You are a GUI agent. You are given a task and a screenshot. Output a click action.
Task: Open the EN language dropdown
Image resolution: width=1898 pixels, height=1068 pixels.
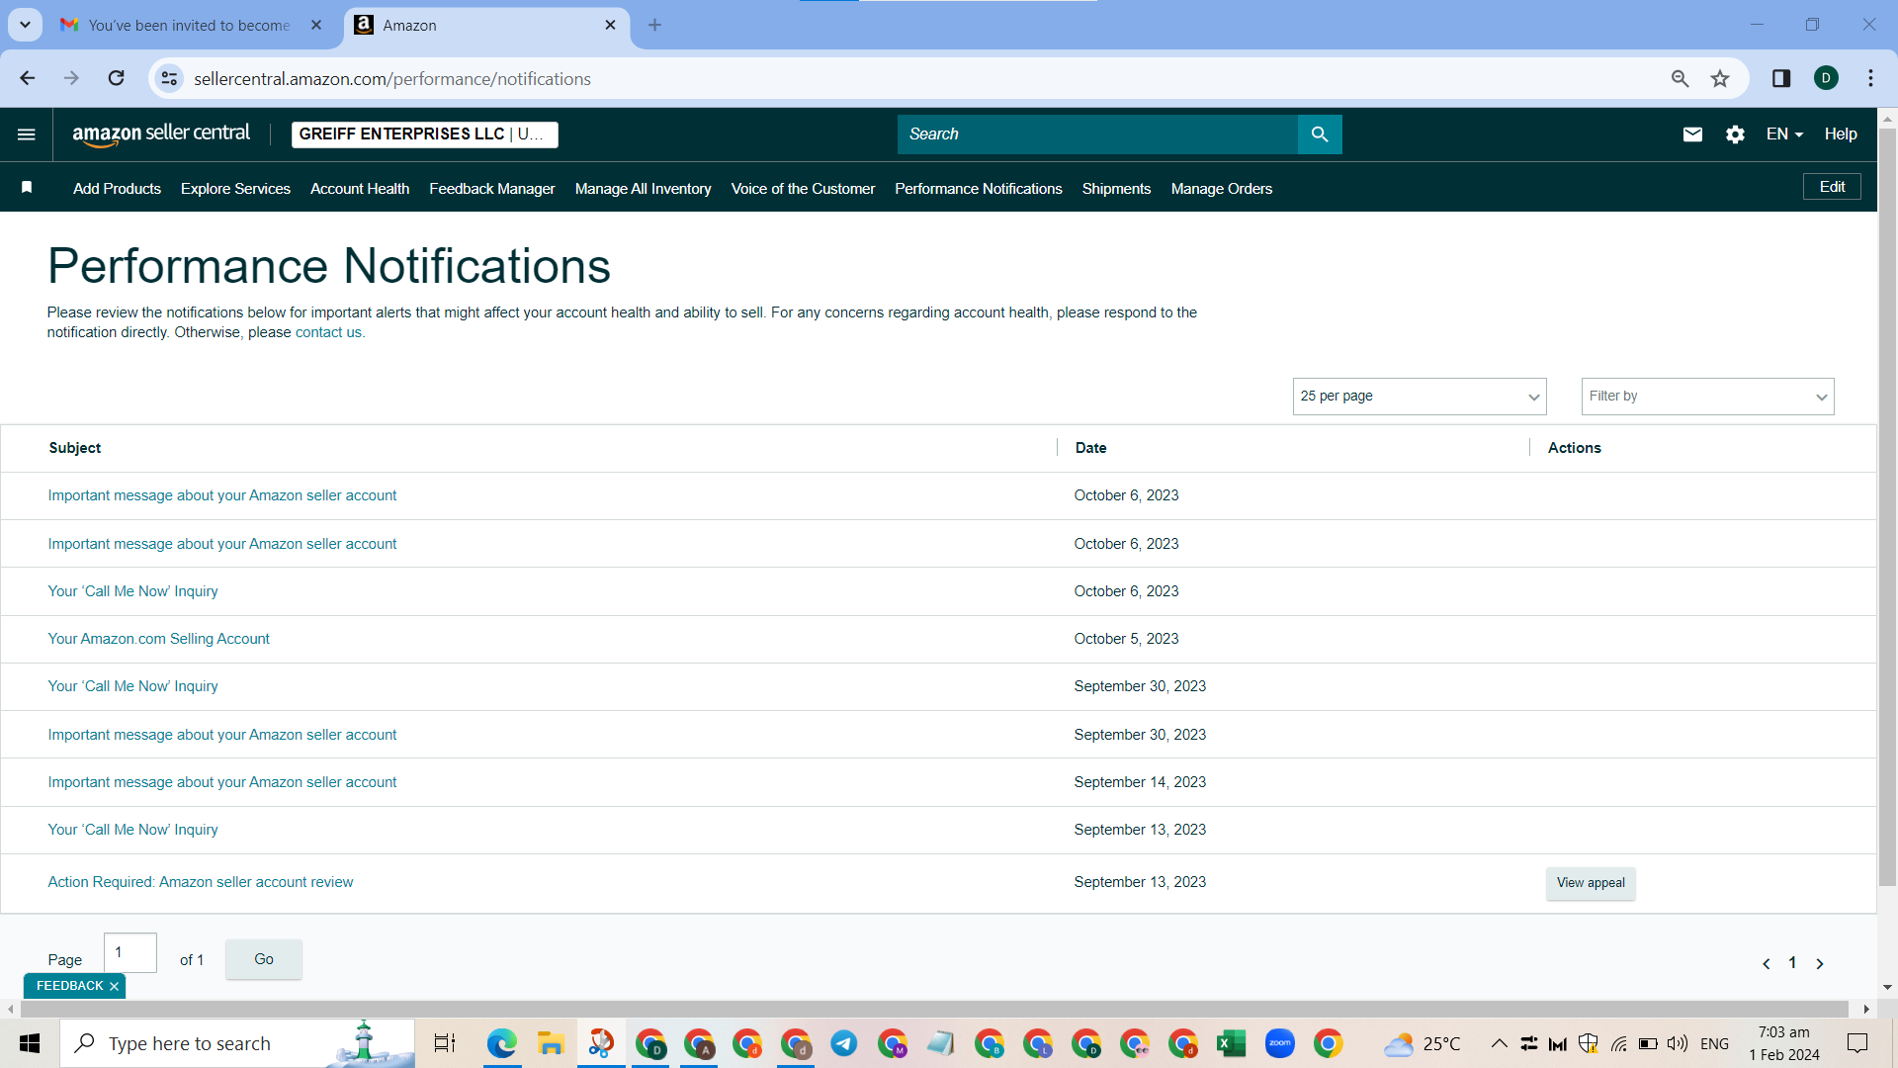[x=1784, y=134]
